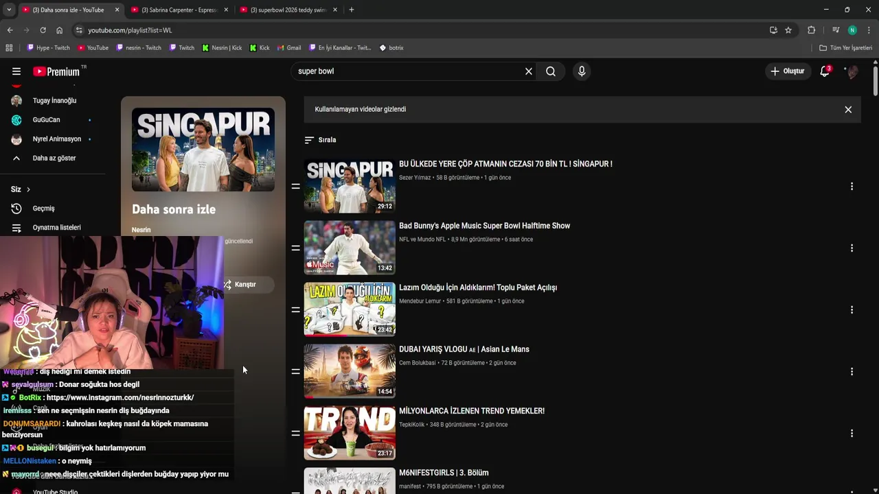
Task: Open Chrome three-dot menu
Action: tap(869, 30)
